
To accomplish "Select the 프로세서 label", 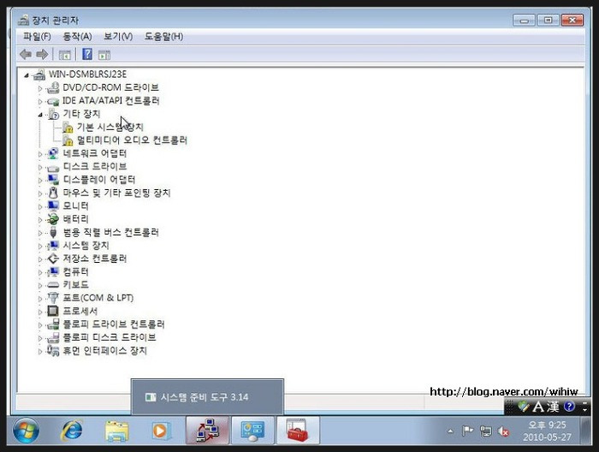I will 80,311.
